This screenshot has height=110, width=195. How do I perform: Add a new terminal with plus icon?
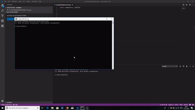[x=180, y=66]
